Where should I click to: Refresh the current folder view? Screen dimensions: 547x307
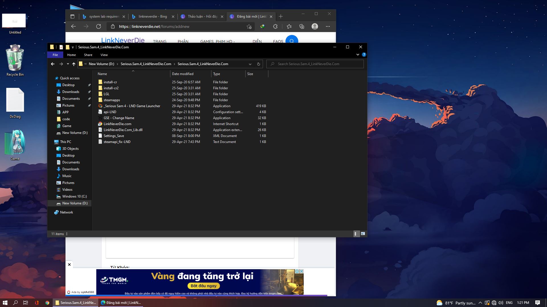coord(258,64)
